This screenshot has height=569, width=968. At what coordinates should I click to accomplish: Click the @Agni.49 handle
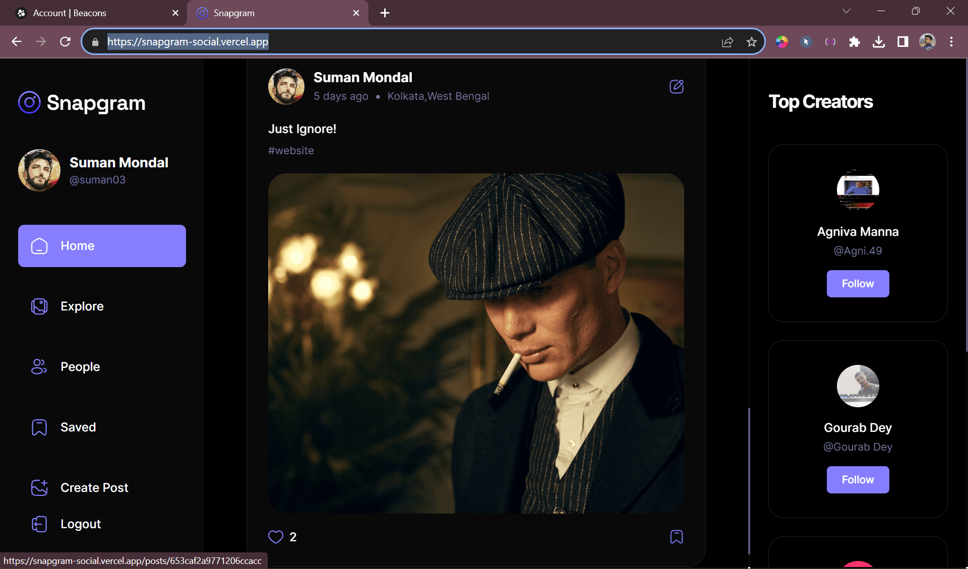858,251
